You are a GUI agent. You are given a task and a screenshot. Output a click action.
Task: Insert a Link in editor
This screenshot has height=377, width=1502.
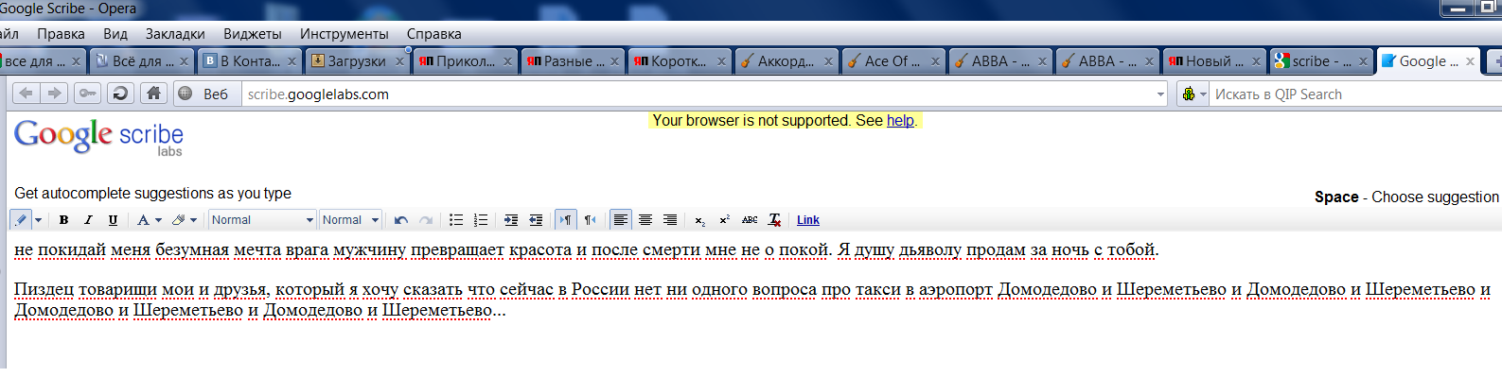coord(808,219)
